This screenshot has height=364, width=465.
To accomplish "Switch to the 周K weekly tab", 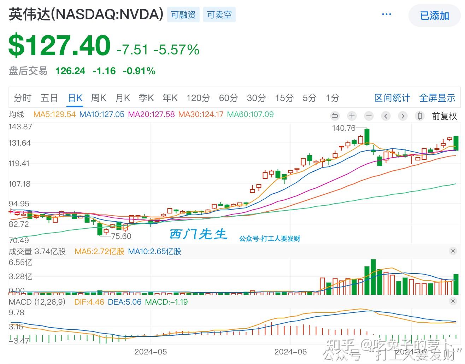I will click(99, 98).
